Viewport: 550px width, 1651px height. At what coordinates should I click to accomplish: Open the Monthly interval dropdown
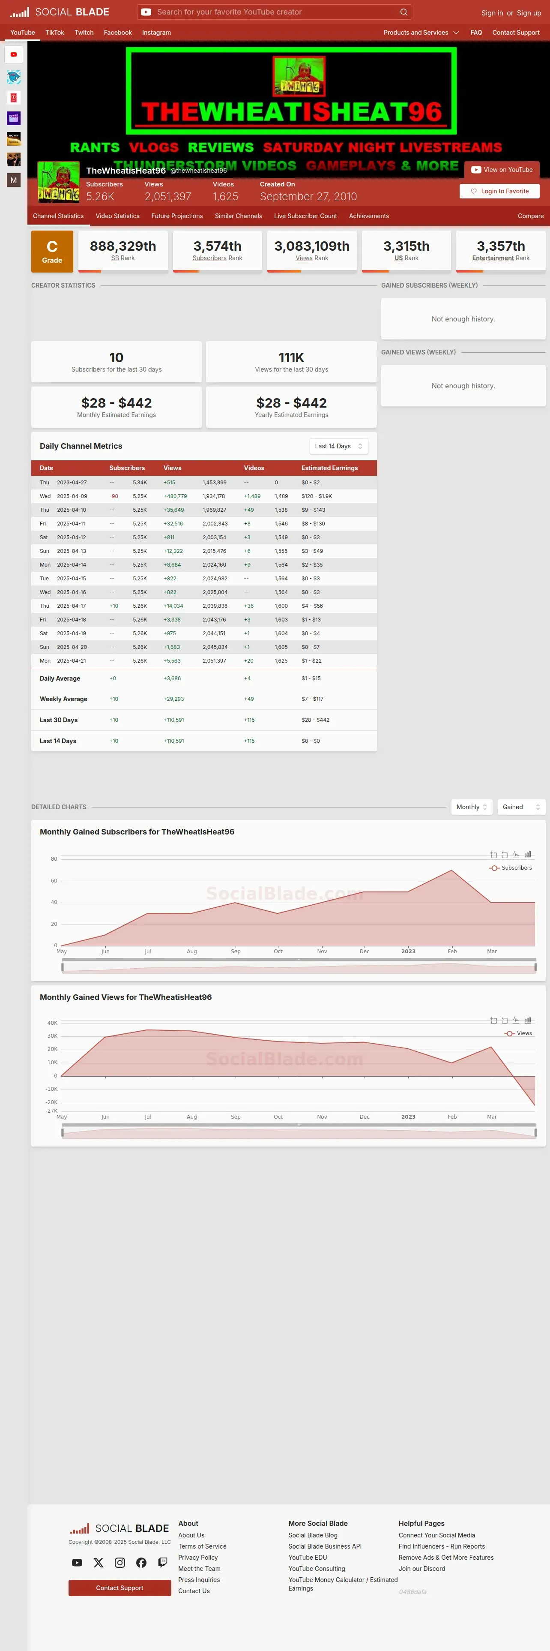[x=472, y=807]
